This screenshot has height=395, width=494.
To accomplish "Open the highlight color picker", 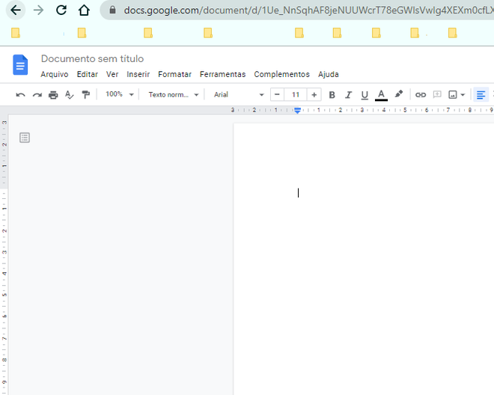I will pyautogui.click(x=398, y=94).
